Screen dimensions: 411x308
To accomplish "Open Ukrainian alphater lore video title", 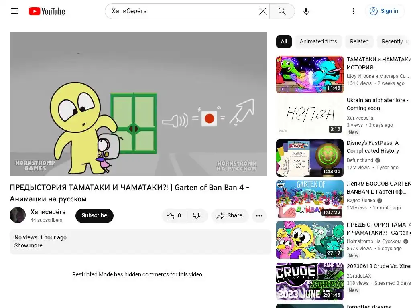I will (x=377, y=104).
